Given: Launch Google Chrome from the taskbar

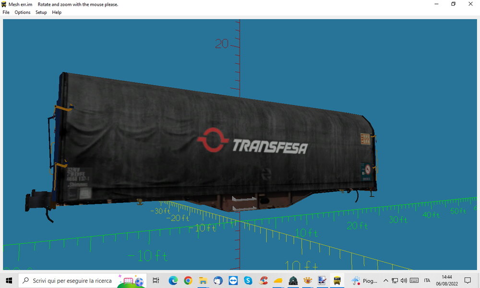Looking at the screenshot, I should pyautogui.click(x=188, y=280).
